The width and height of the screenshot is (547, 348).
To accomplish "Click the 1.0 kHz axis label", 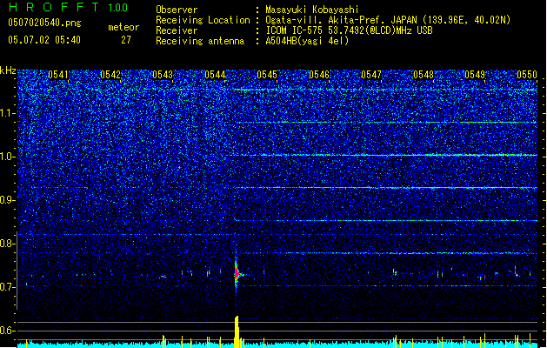I will click(x=8, y=157).
